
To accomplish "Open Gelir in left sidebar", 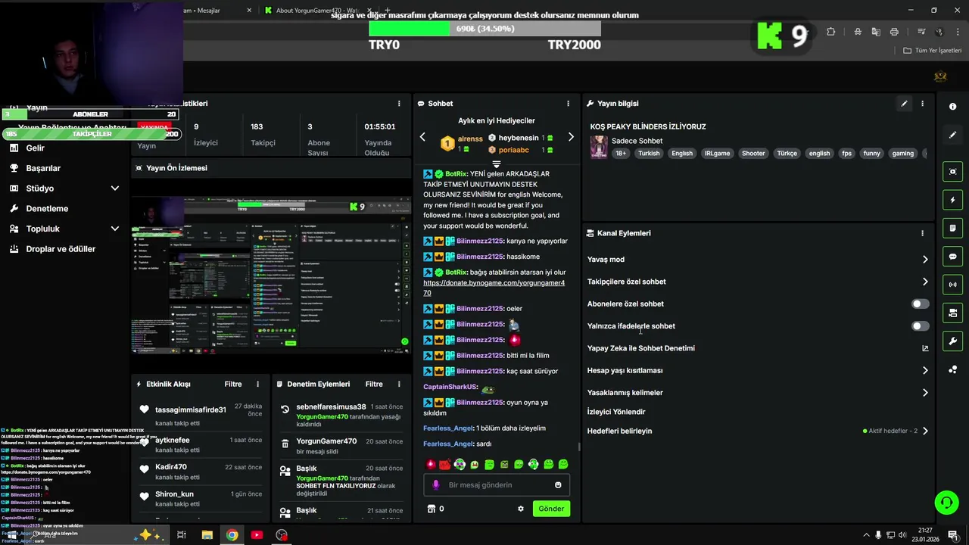I will point(35,148).
